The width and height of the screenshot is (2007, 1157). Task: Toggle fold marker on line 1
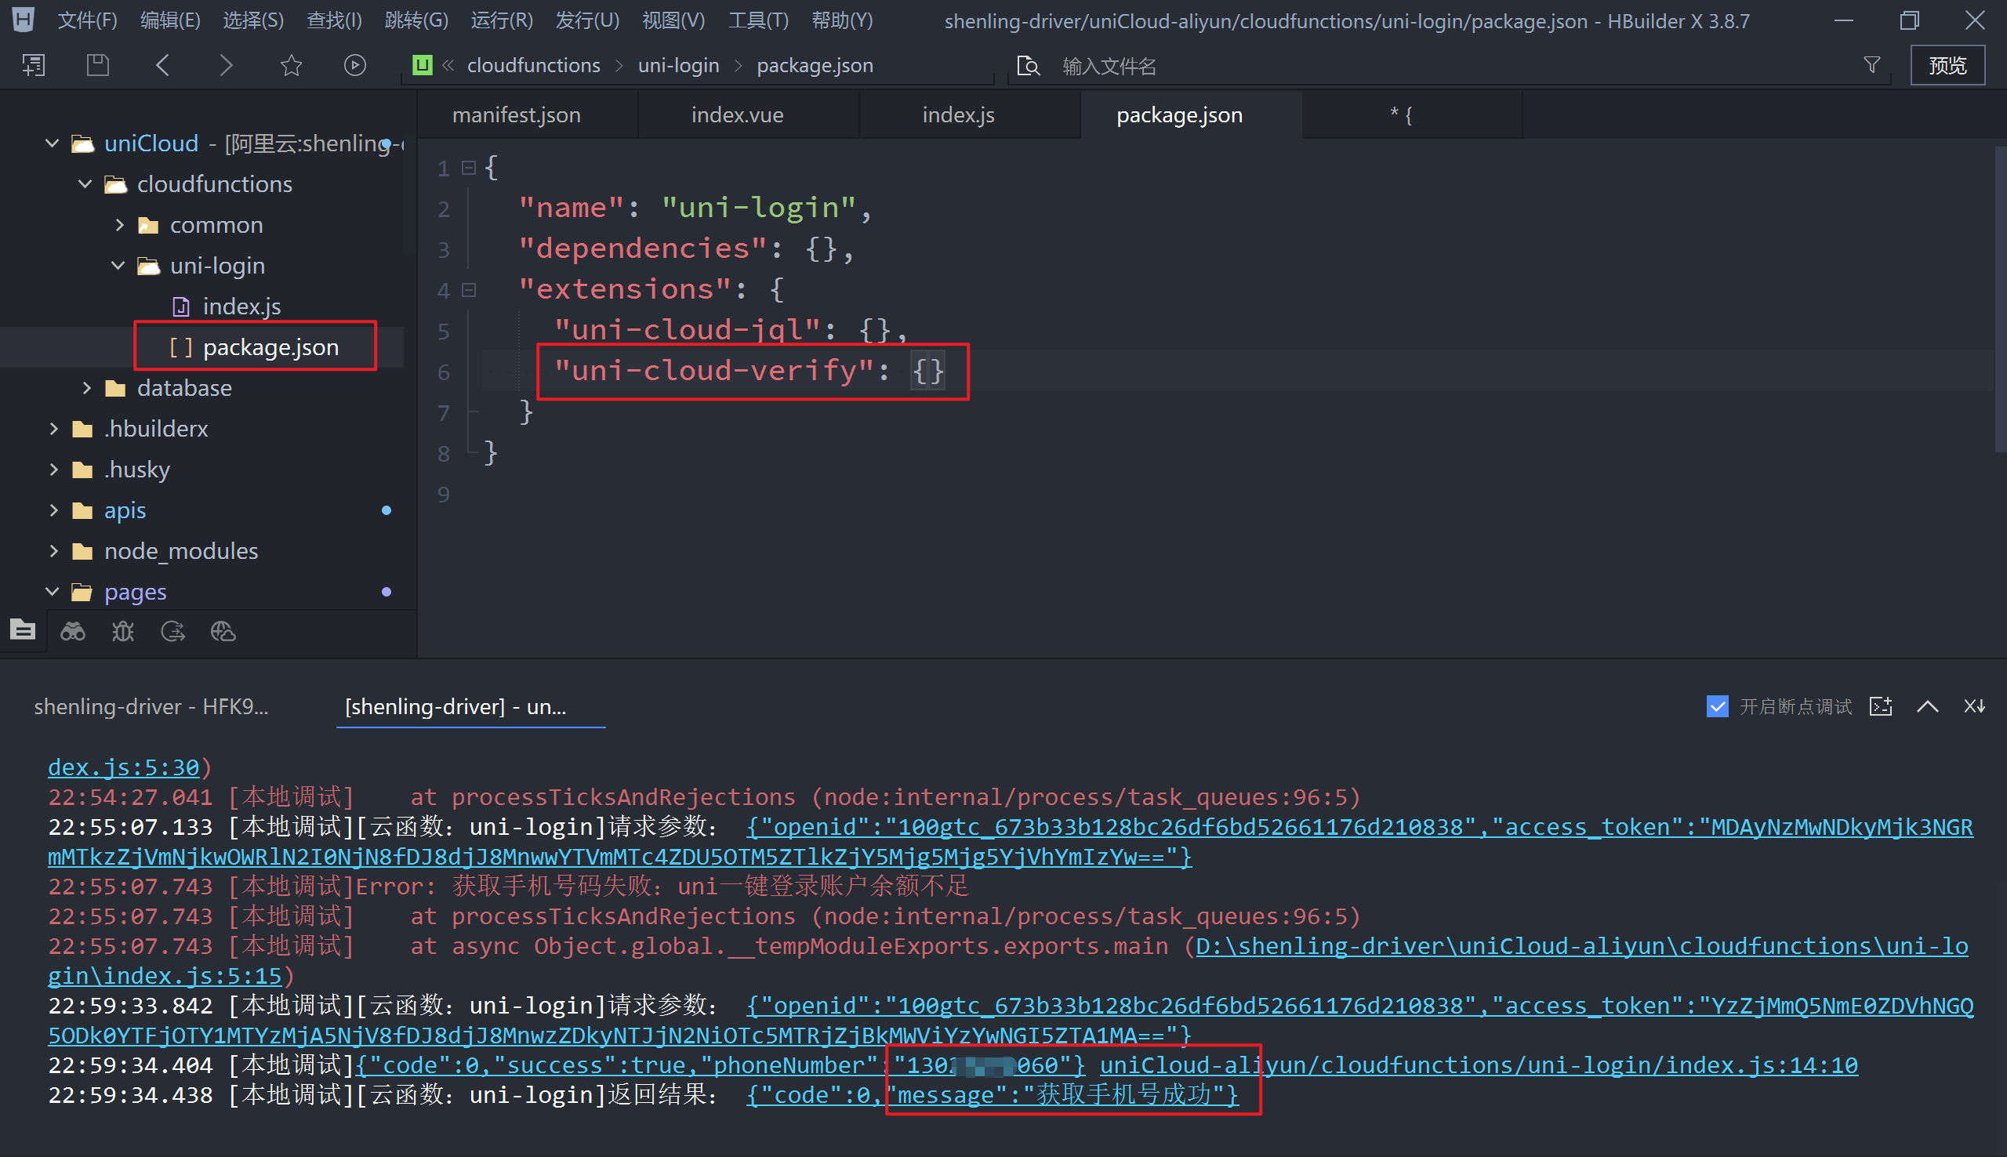click(469, 169)
